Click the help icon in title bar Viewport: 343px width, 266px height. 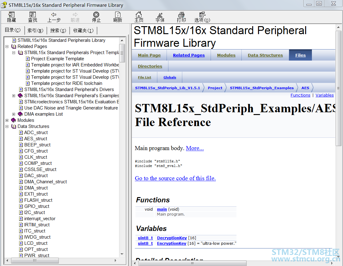click(x=4, y=5)
